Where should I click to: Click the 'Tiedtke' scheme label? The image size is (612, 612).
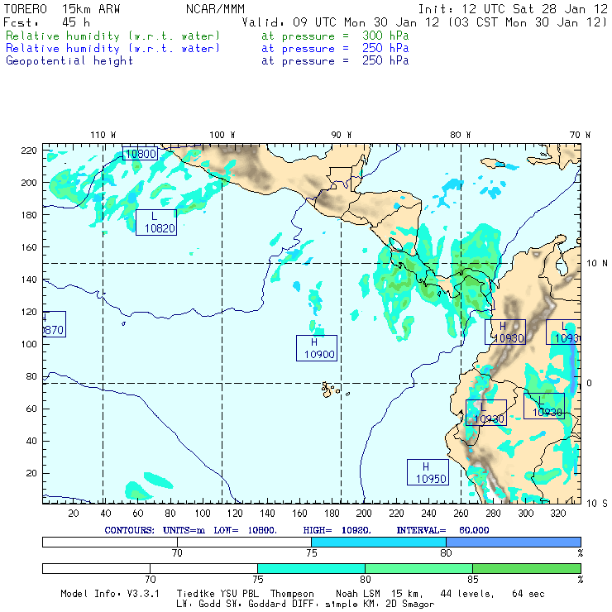tap(195, 594)
